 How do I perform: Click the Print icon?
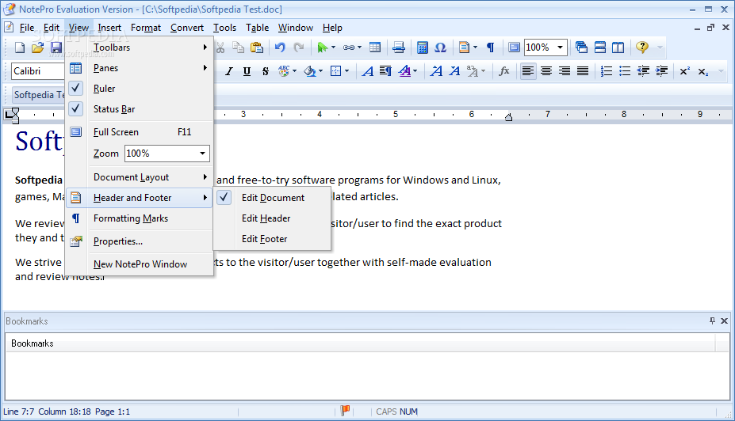399,47
